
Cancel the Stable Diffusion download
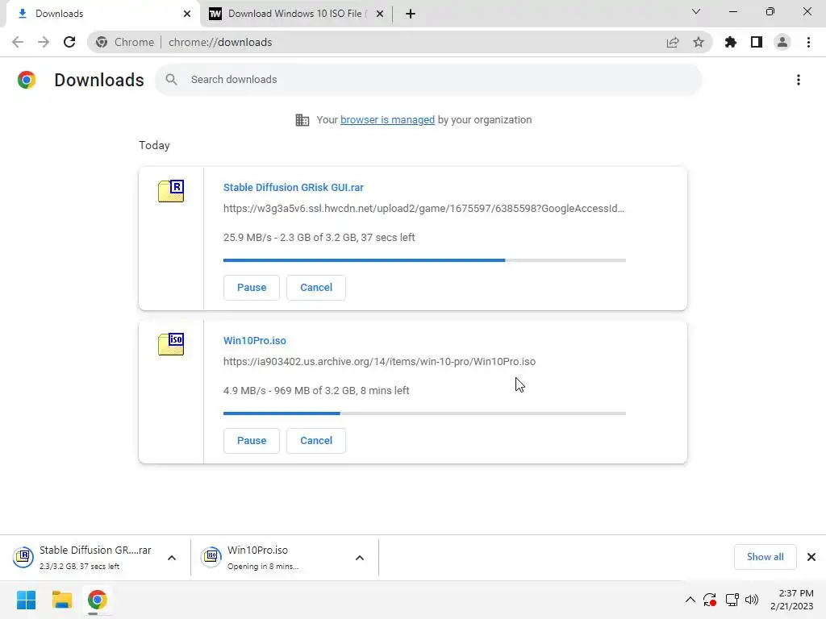[x=316, y=288]
